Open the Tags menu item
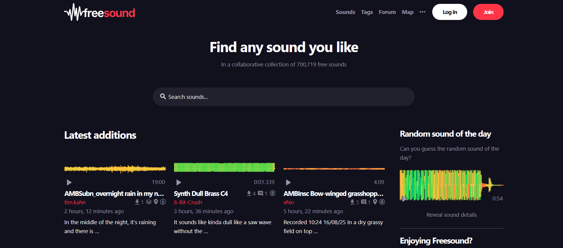Image resolution: width=563 pixels, height=248 pixels. click(367, 12)
